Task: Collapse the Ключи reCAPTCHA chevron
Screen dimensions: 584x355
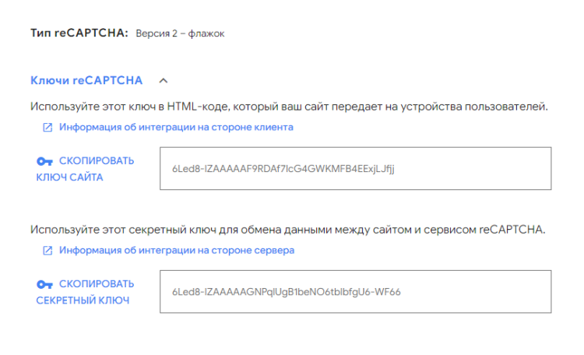Action: click(x=164, y=80)
